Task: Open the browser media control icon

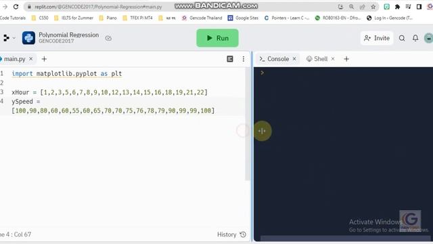Action: (x=408, y=7)
